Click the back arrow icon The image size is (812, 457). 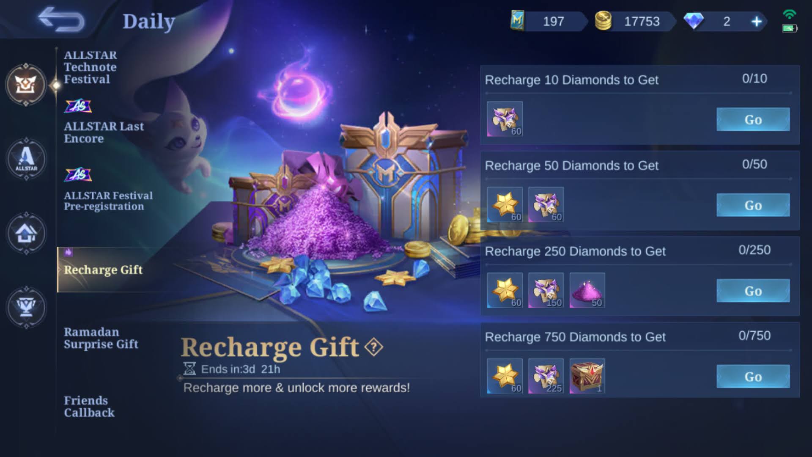pos(61,19)
